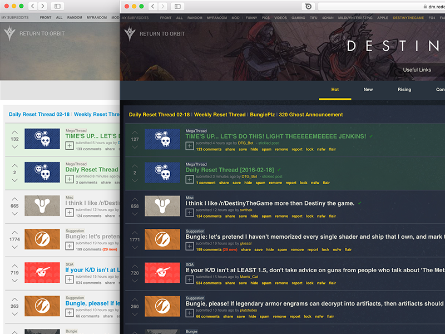The height and width of the screenshot is (334, 445).
Task: Downvote Daily Reset Thread [2016-02-18] in dark window
Action: [135, 180]
